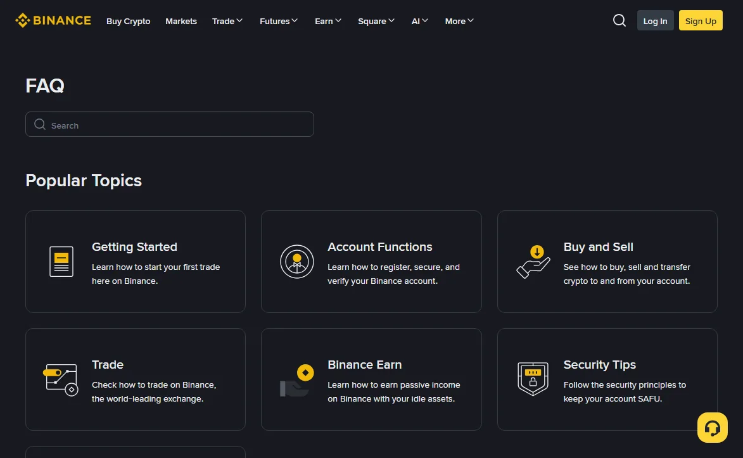Image resolution: width=743 pixels, height=458 pixels.
Task: Open the Getting Started topic title
Action: pos(134,247)
